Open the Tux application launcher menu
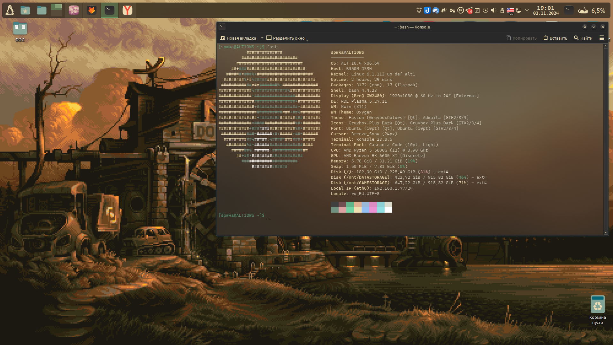The image size is (613, 345). pyautogui.click(x=10, y=10)
